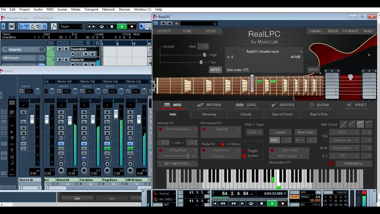This screenshot has height=214, width=380.
Task: Mute the Distortd track
Action: coord(60,60)
